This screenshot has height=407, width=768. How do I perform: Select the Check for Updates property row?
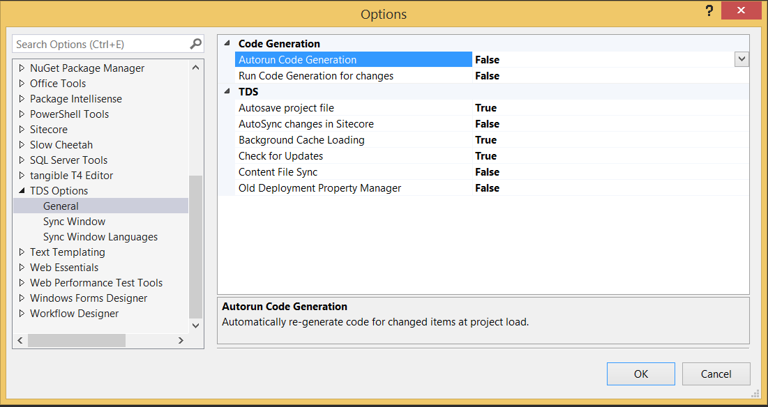[x=280, y=156]
